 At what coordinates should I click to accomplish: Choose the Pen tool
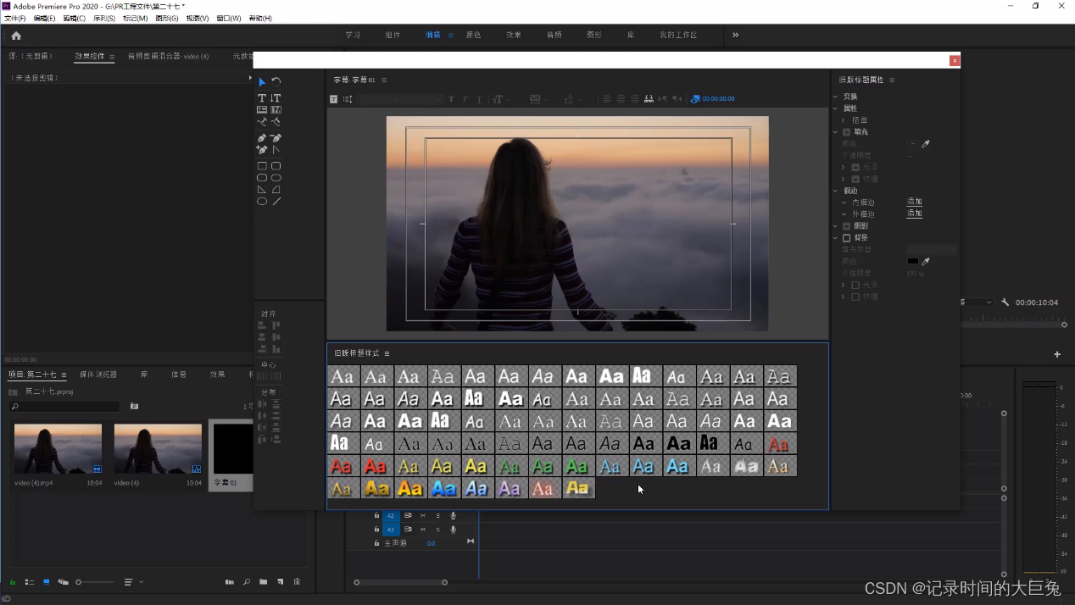(x=262, y=138)
